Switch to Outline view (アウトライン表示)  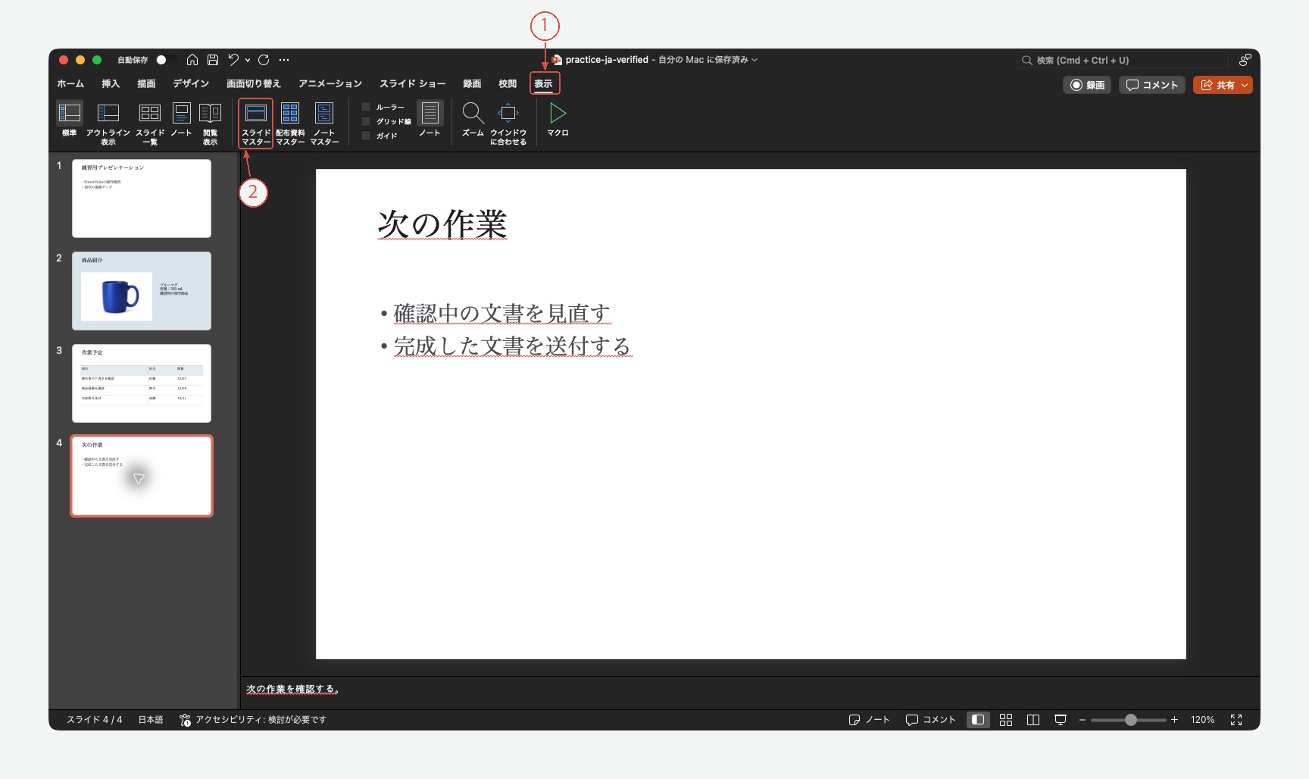[x=108, y=124]
